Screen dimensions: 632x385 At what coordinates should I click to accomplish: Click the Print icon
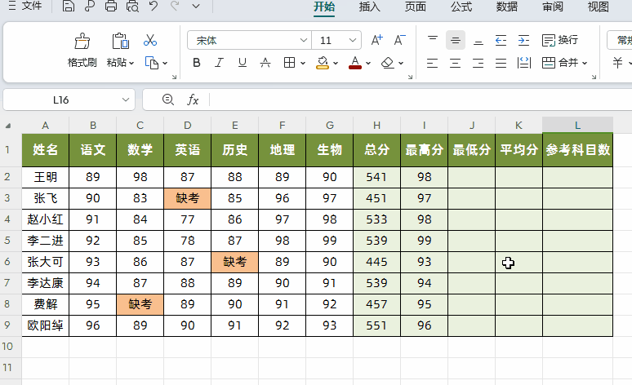point(111,6)
